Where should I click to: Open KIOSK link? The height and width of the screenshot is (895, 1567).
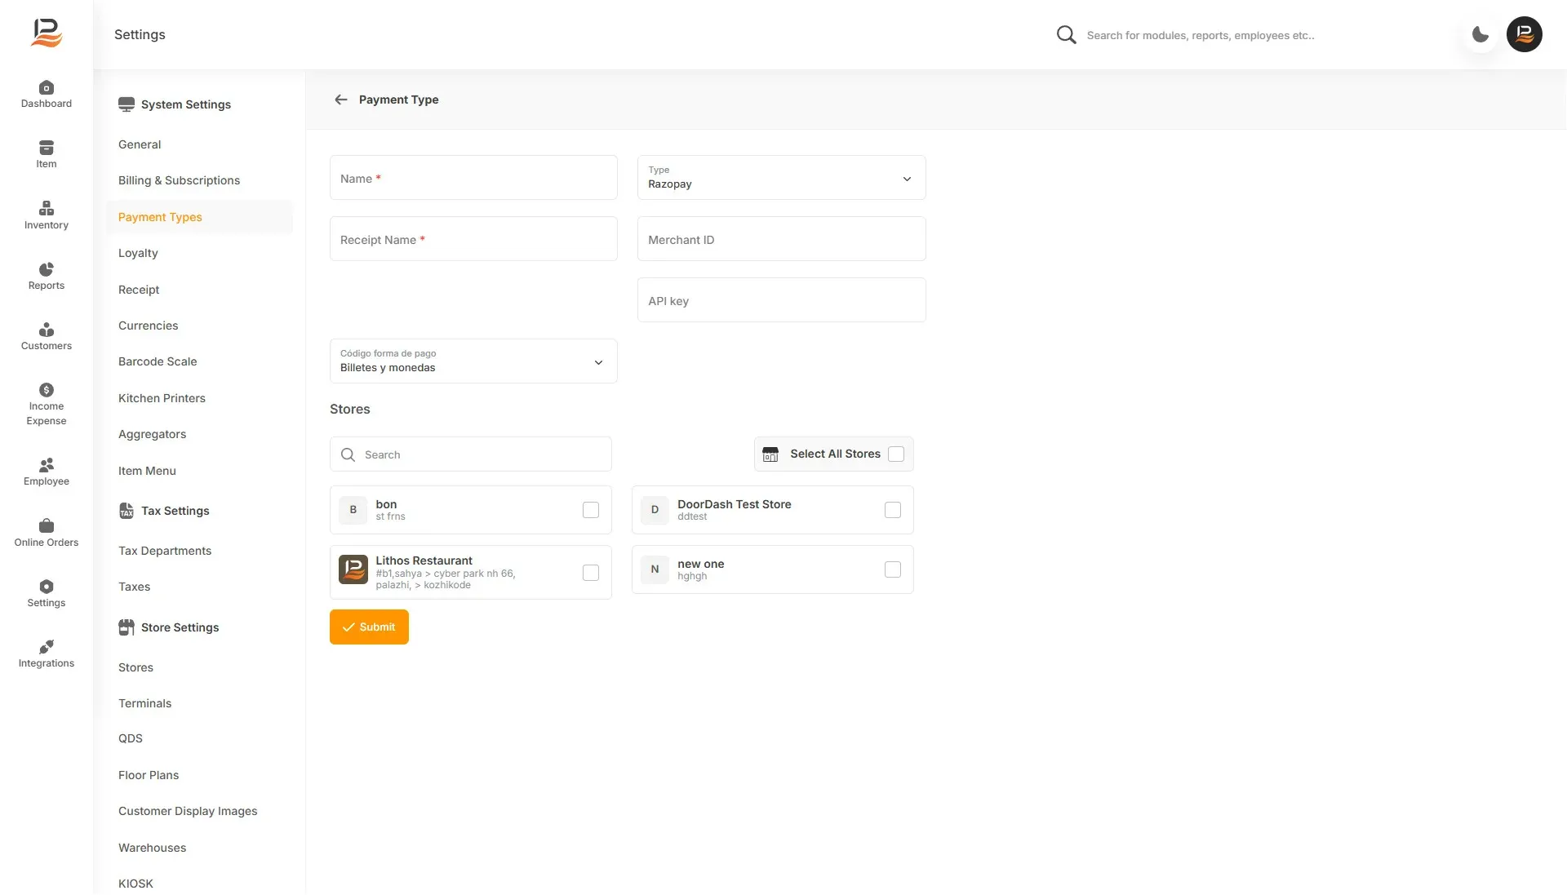pos(135,884)
